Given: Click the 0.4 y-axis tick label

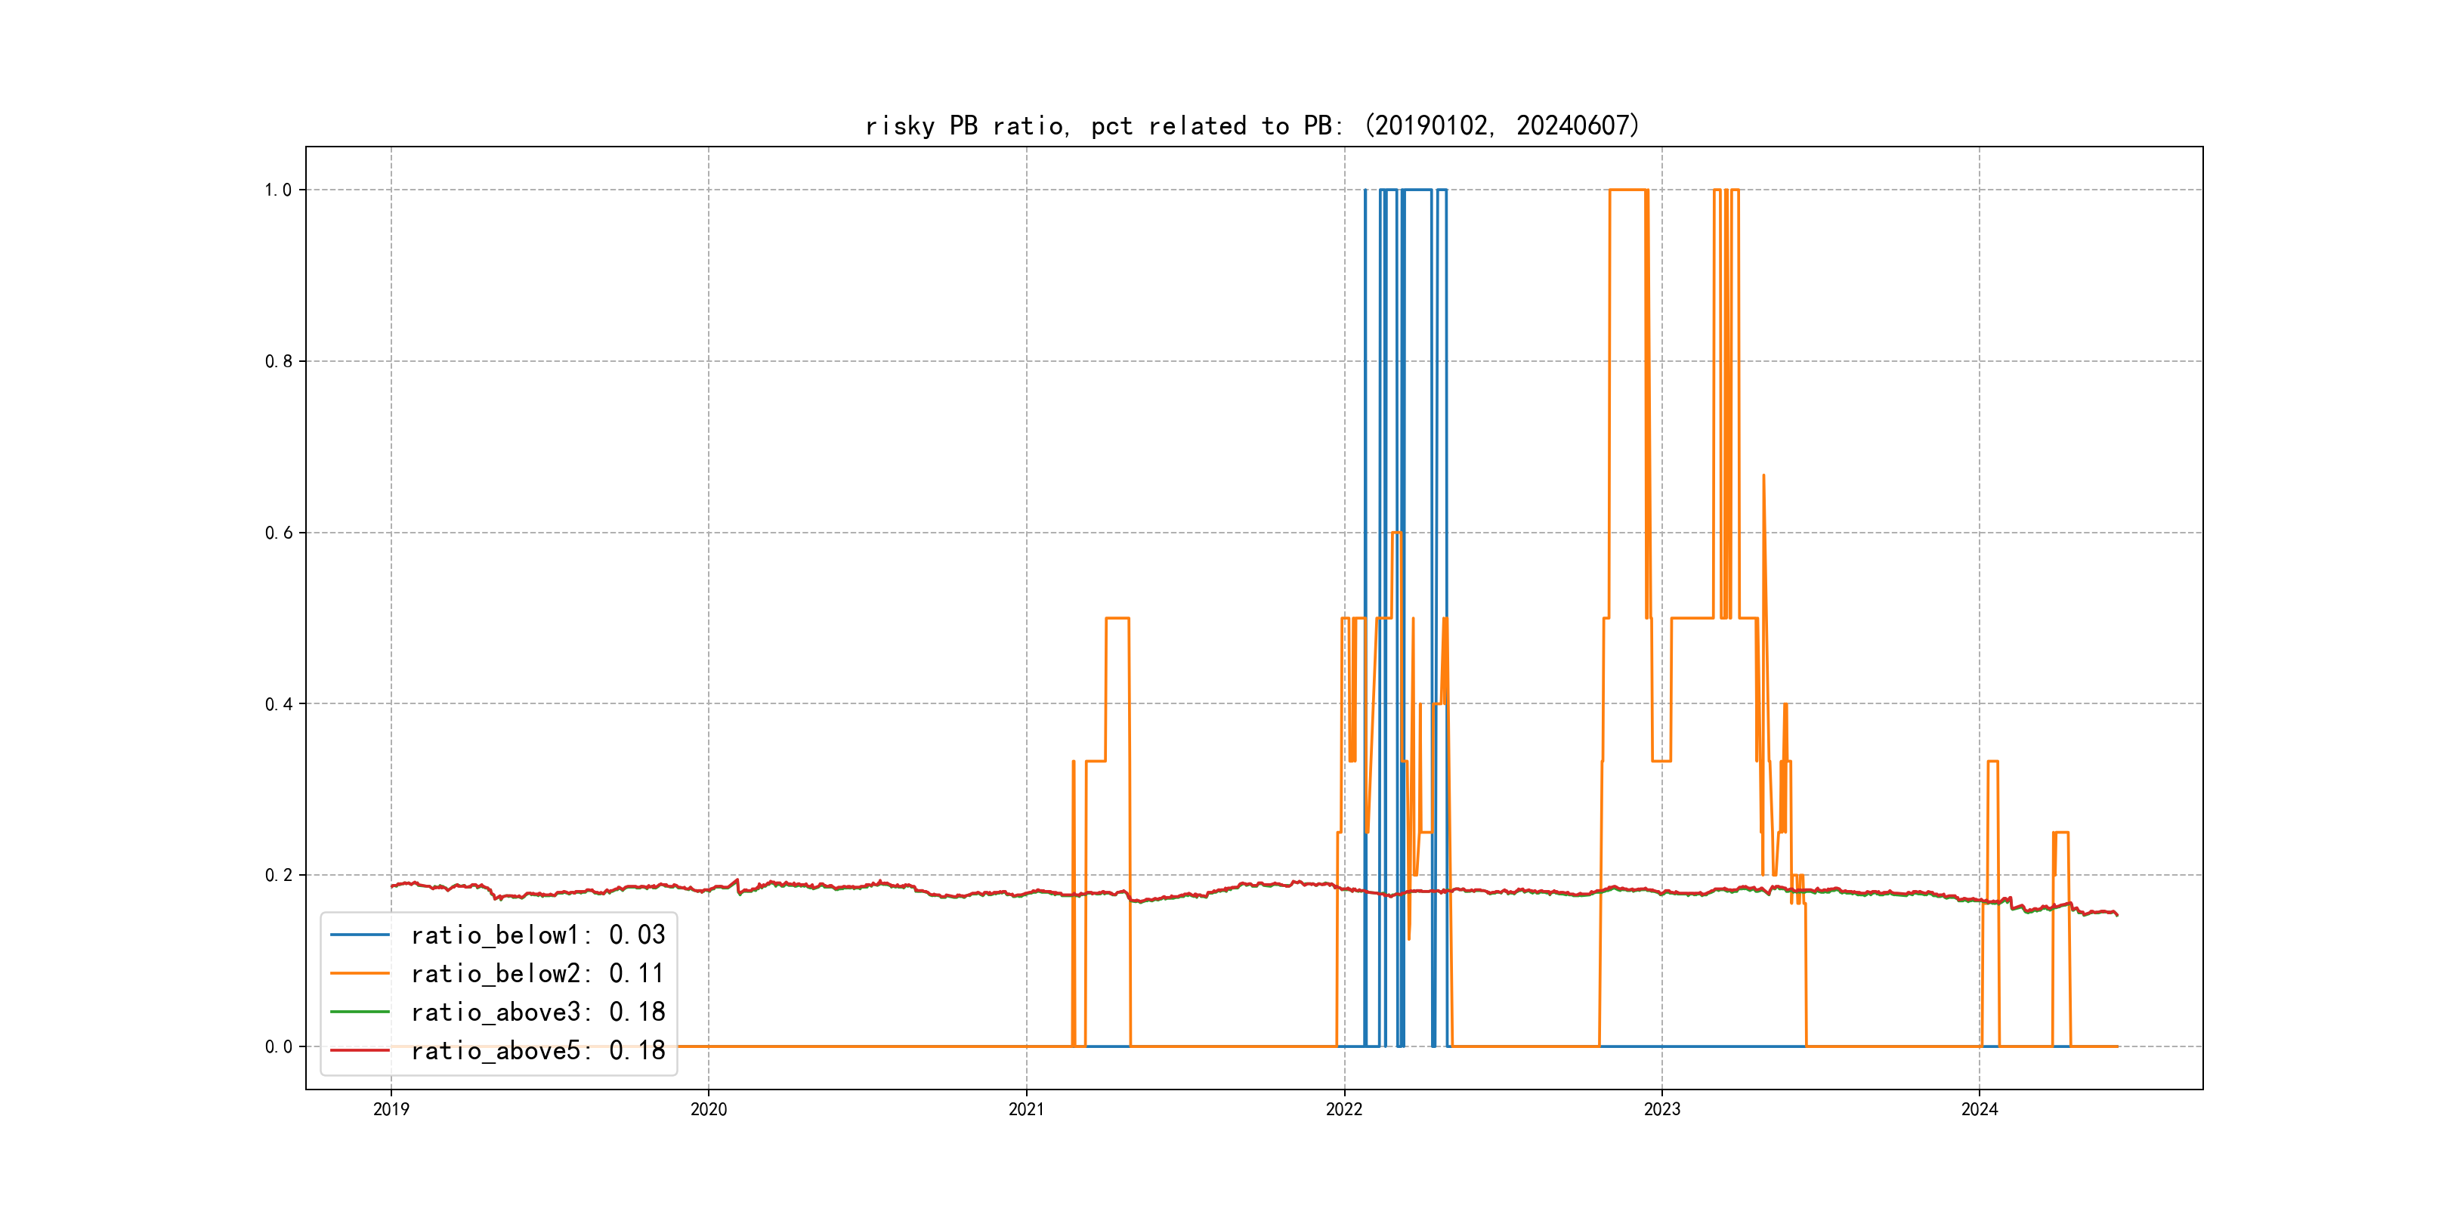Looking at the screenshot, I should tap(279, 704).
